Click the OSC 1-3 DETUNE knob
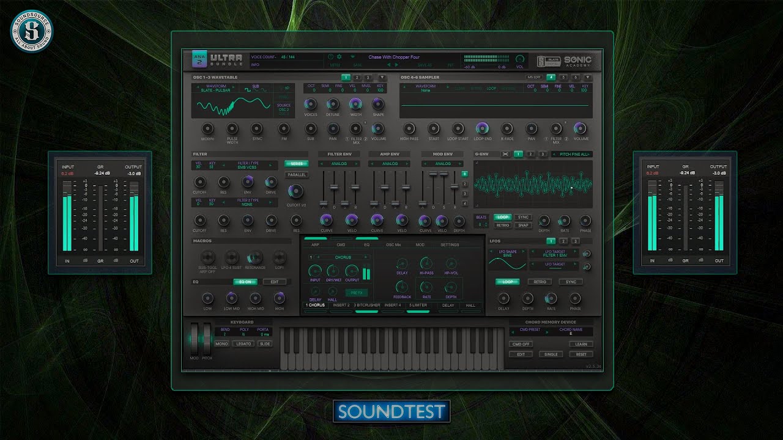783x440 pixels. pos(333,104)
